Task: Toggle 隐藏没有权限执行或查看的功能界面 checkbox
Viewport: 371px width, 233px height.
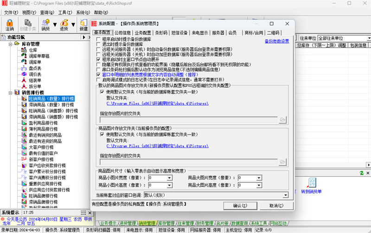Action: [98, 64]
